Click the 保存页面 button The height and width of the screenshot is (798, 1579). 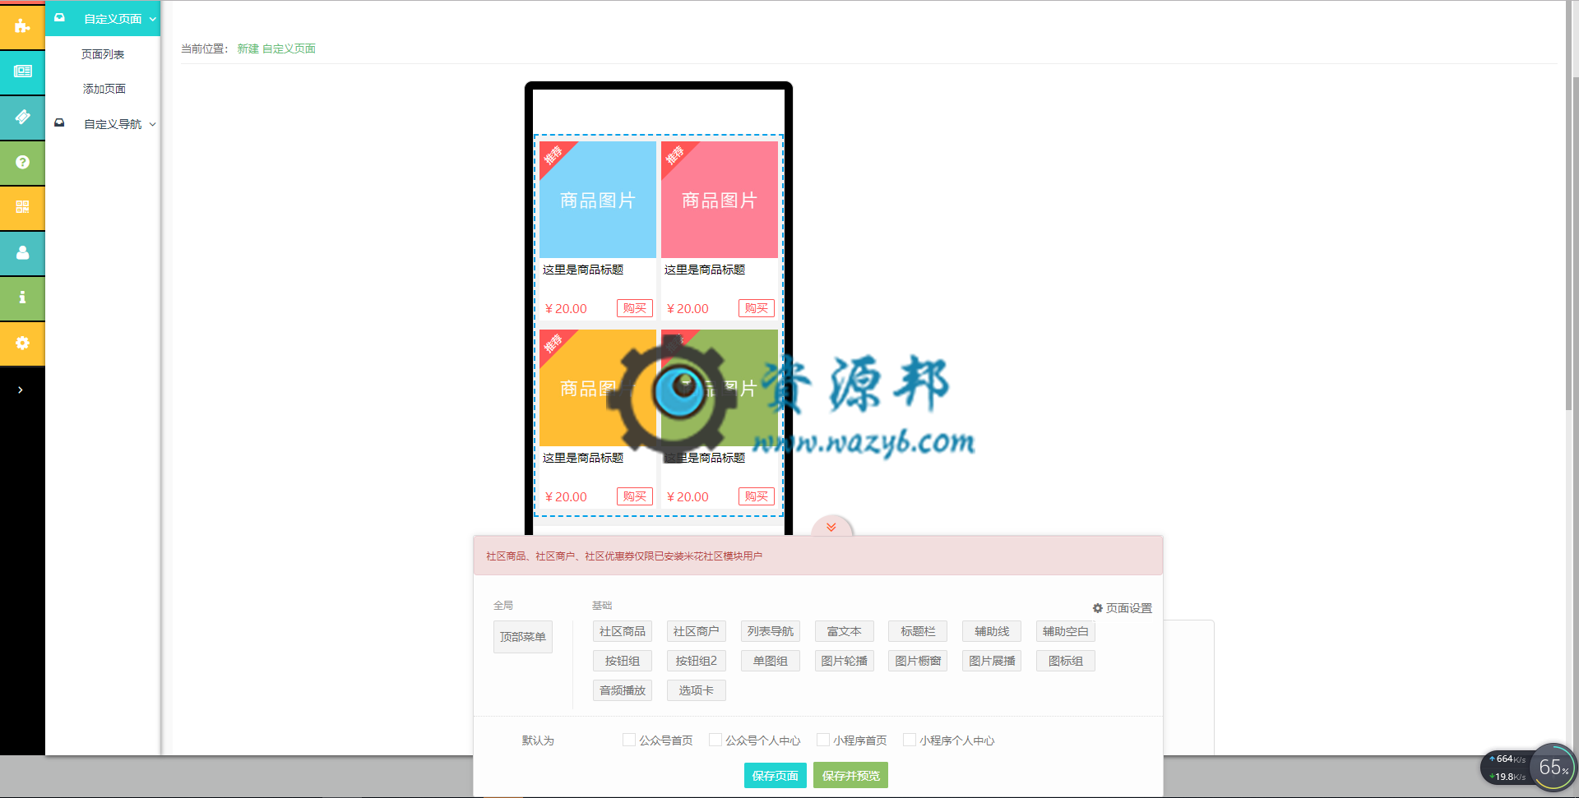(775, 775)
